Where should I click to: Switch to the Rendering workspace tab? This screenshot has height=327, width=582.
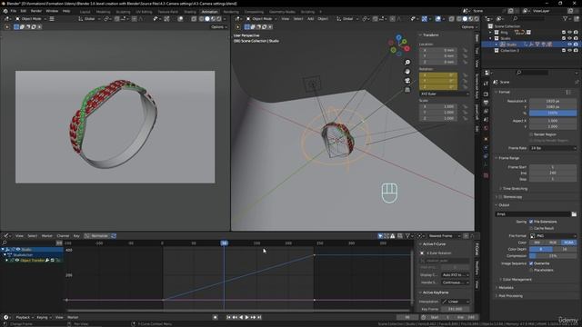(x=231, y=12)
